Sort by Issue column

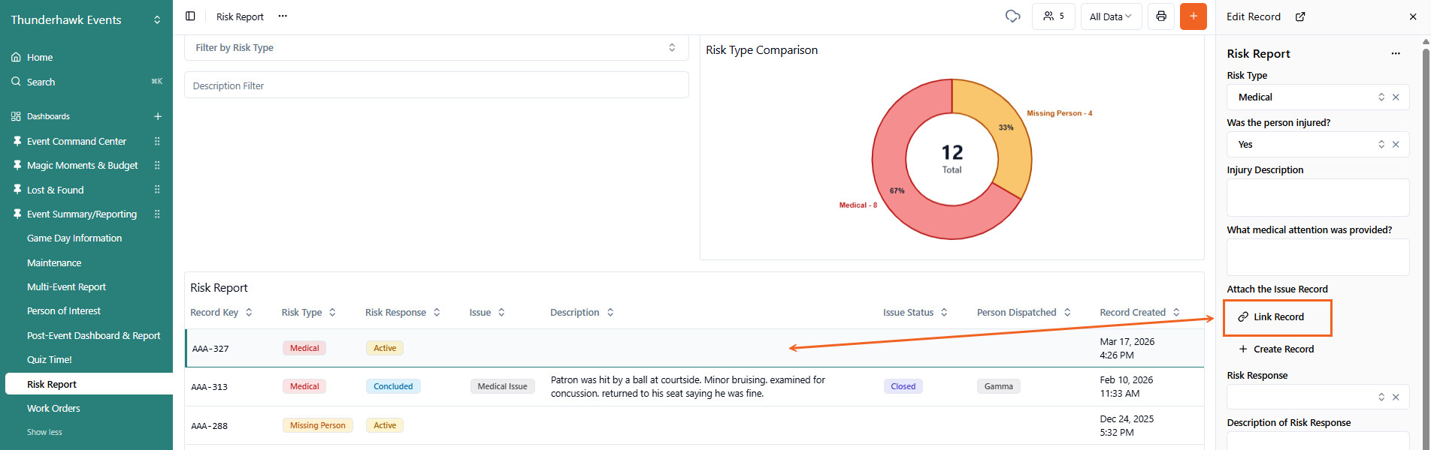501,313
